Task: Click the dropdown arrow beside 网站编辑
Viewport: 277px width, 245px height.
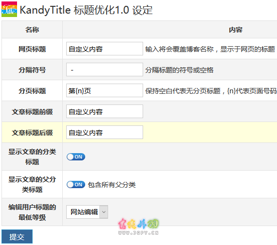Action: pyautogui.click(x=104, y=212)
